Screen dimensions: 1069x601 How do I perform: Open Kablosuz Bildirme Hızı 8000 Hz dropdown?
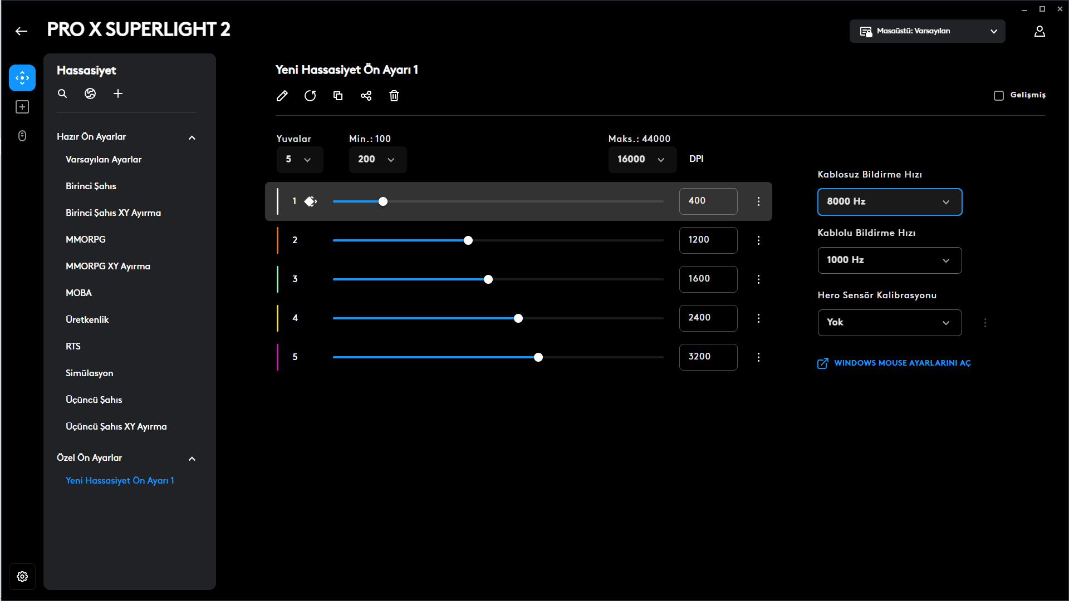tap(889, 202)
